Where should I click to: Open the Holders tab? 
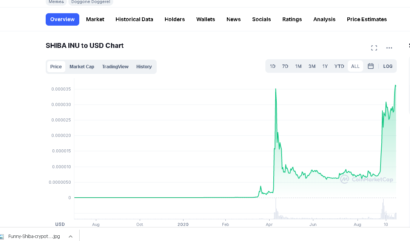click(175, 19)
